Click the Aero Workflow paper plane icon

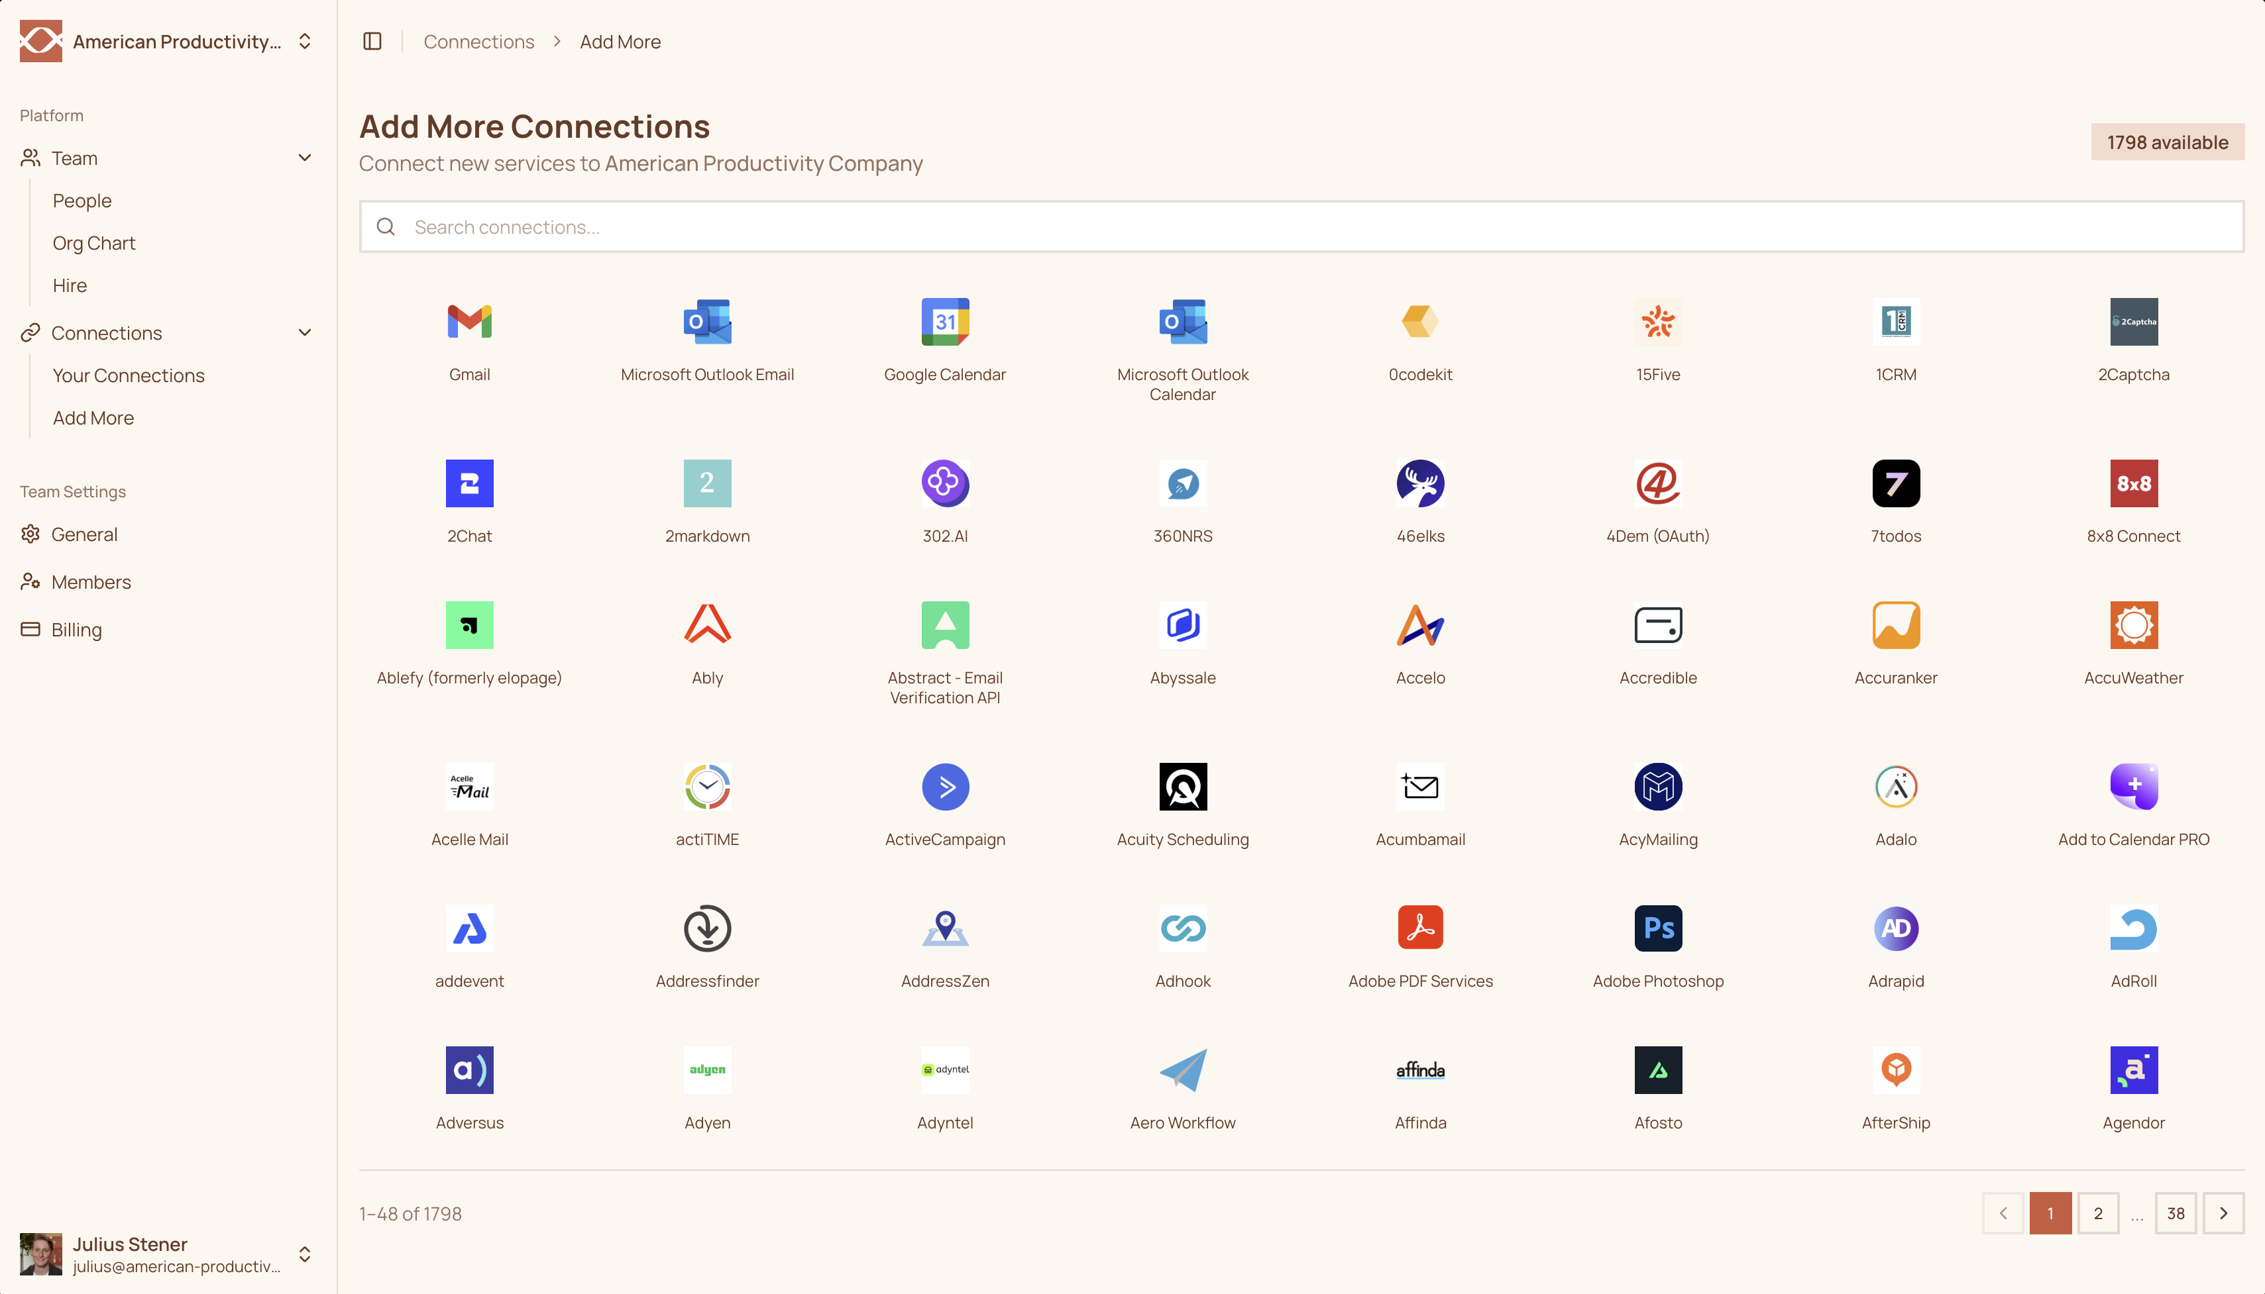tap(1183, 1070)
